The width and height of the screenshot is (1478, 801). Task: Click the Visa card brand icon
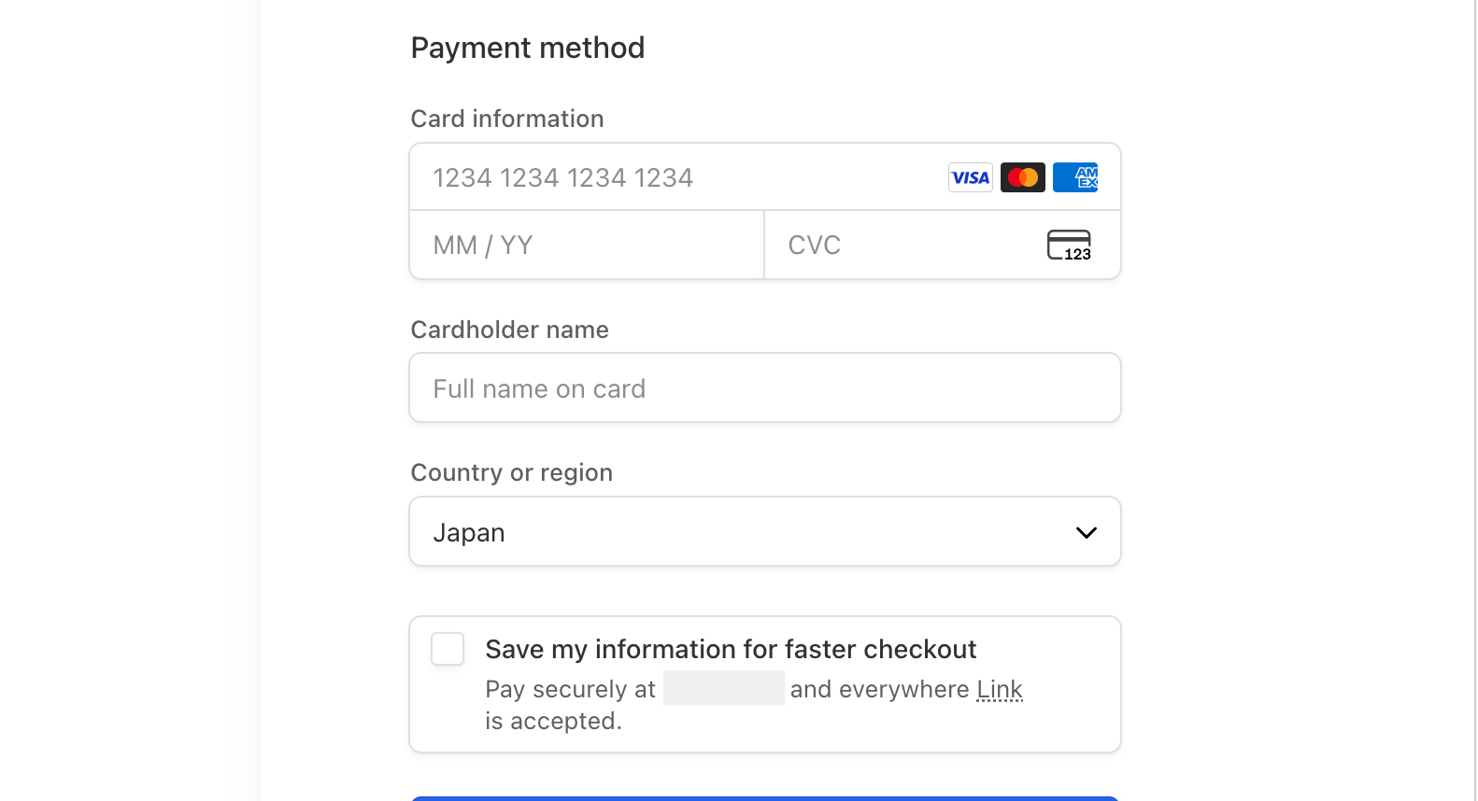point(970,177)
